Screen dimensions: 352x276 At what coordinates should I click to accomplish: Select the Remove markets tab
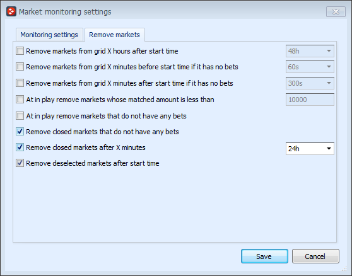[114, 35]
